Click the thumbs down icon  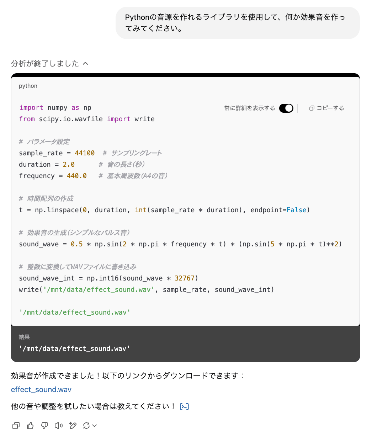pyautogui.click(x=44, y=426)
